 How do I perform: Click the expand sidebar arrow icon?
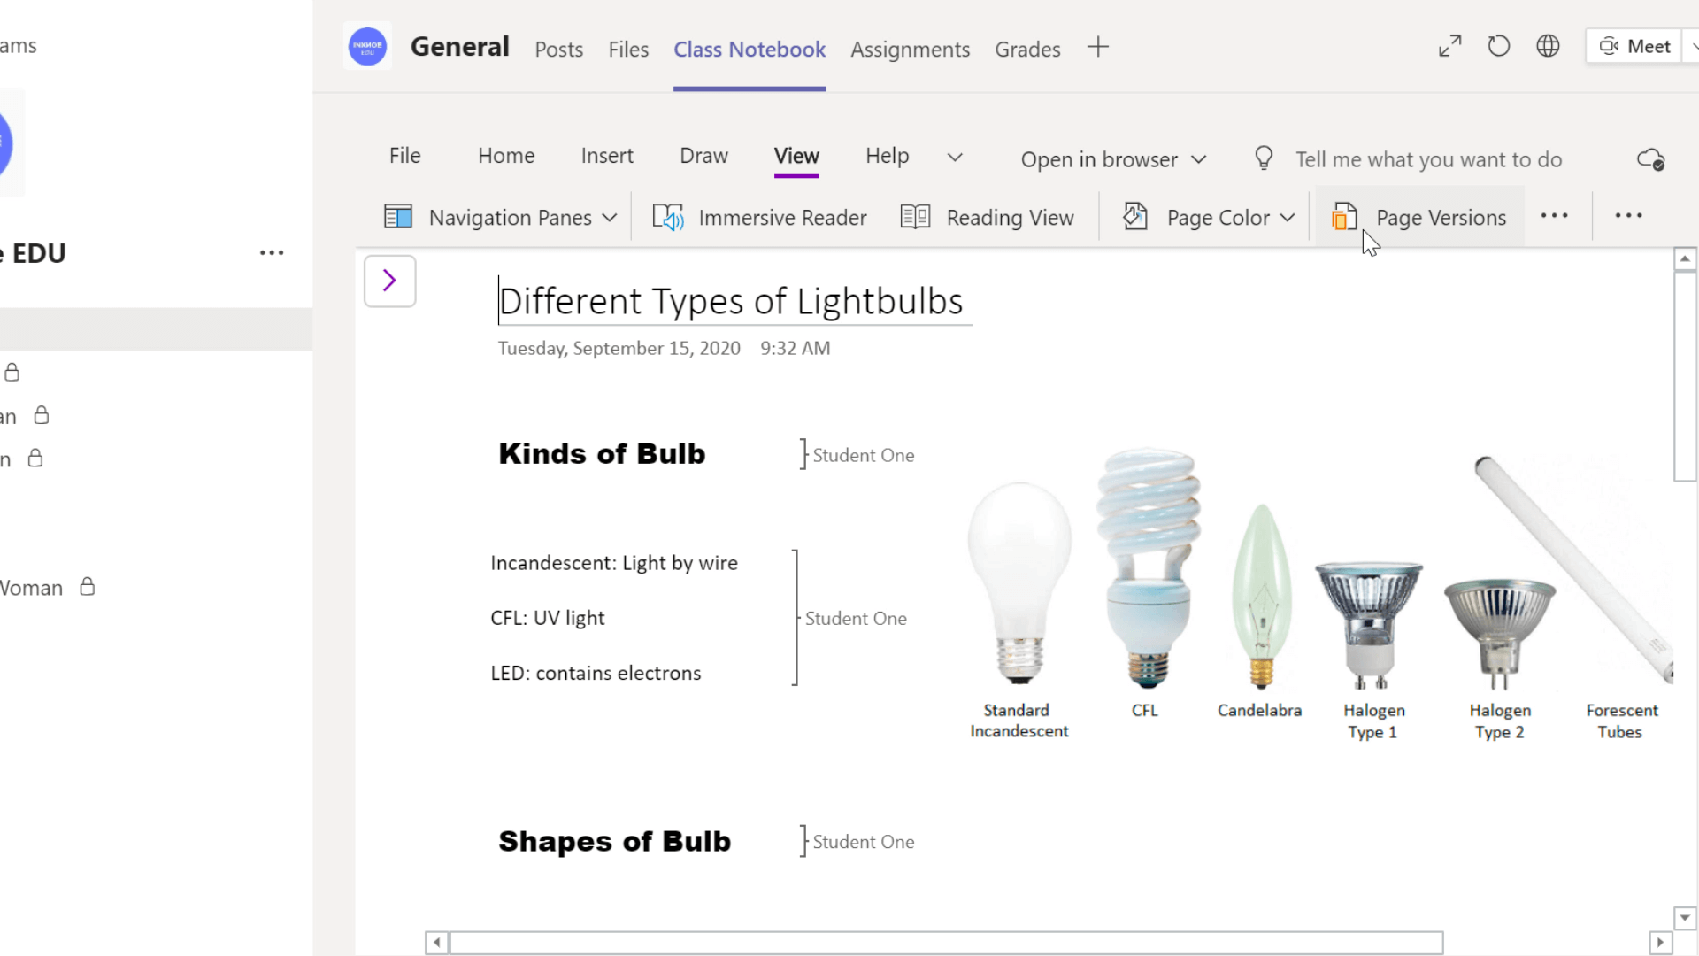(x=389, y=281)
